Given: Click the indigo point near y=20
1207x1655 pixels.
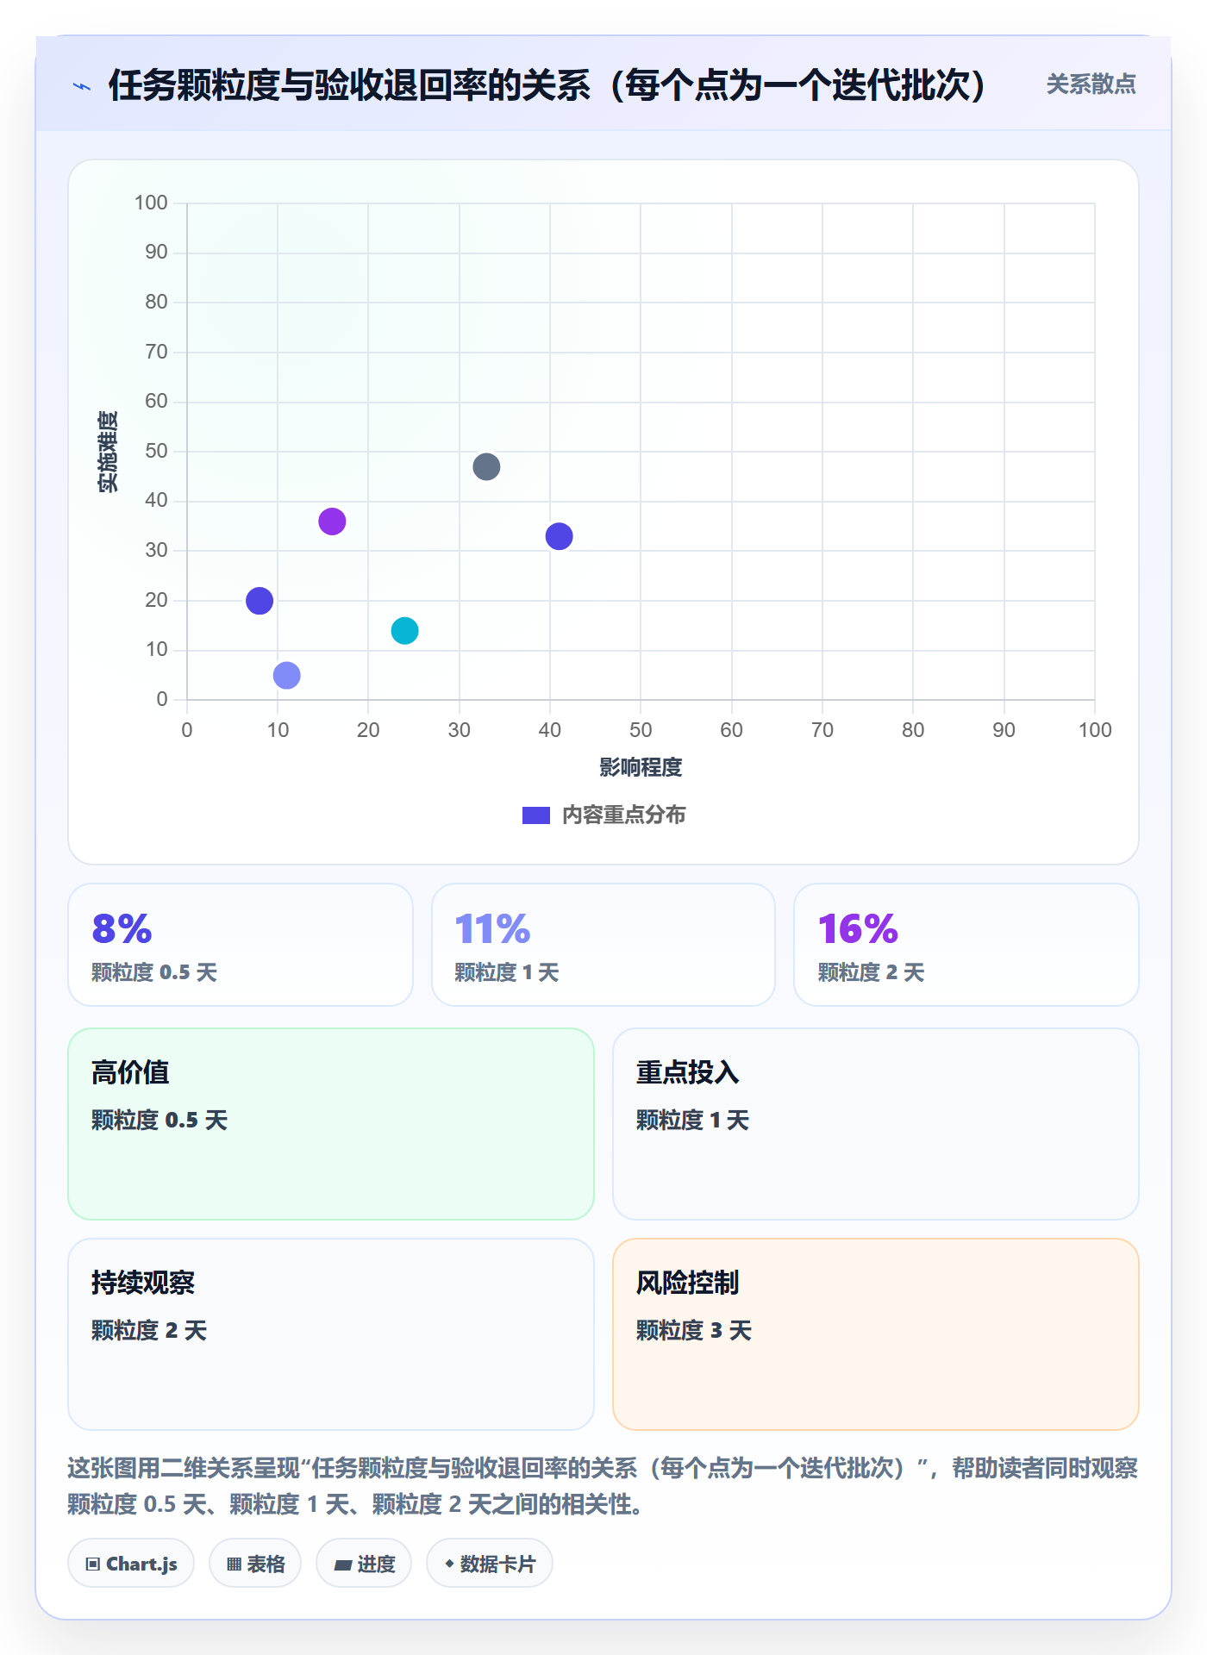Looking at the screenshot, I should [x=260, y=601].
